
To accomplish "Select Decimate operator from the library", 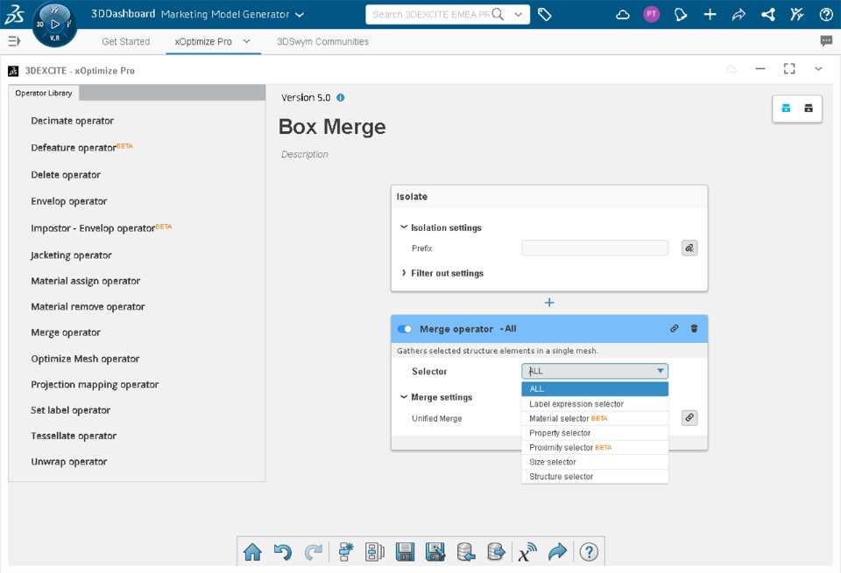I will pyautogui.click(x=73, y=121).
